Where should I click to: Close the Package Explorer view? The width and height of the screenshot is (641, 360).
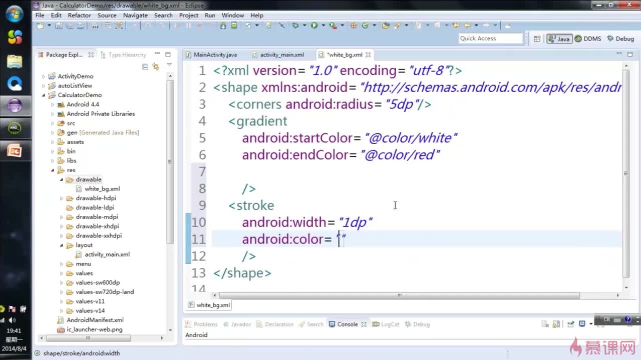(x=91, y=55)
